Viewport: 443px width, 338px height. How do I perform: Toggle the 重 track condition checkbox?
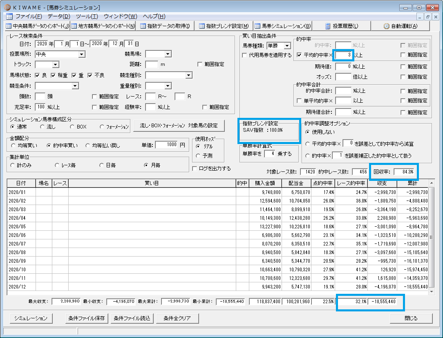click(74, 75)
